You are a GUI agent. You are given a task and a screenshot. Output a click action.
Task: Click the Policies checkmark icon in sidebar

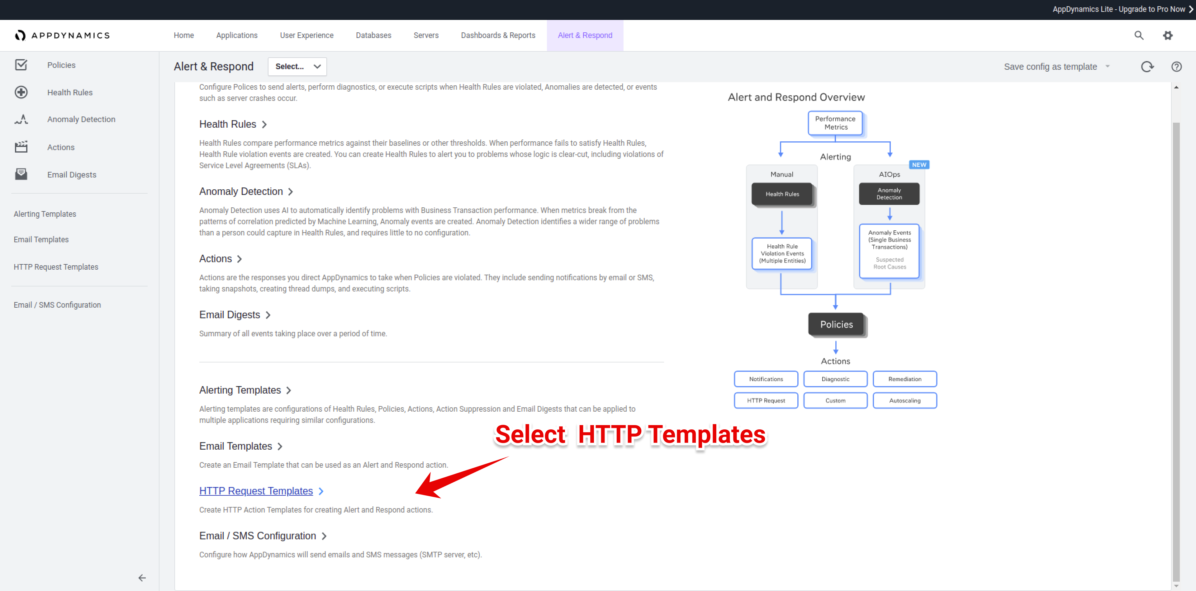pos(21,65)
